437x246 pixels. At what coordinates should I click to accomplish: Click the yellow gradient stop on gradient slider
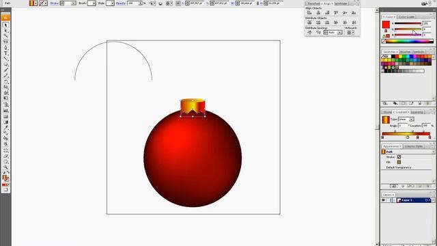pos(408,137)
